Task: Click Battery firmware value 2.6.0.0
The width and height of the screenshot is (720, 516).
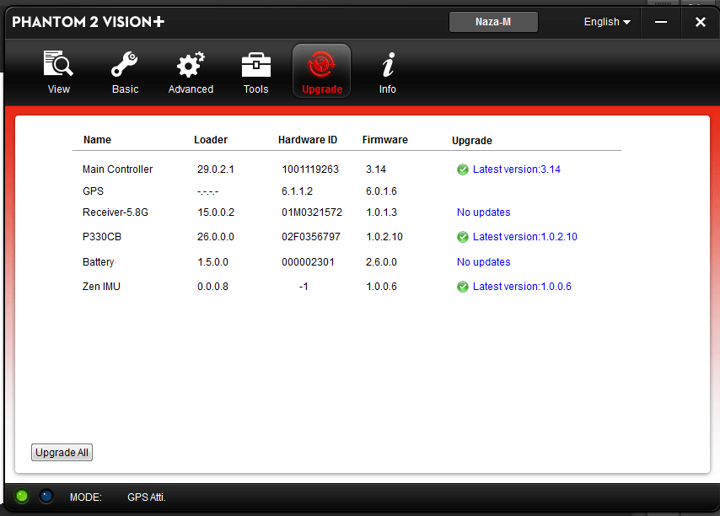Action: 382,262
